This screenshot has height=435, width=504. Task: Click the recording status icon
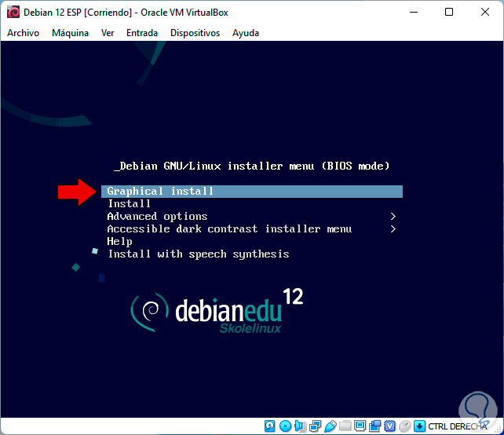pyautogui.click(x=374, y=426)
